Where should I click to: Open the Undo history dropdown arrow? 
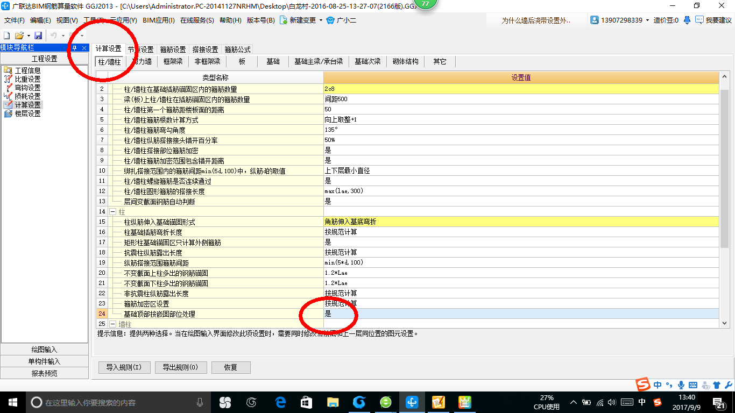(63, 35)
